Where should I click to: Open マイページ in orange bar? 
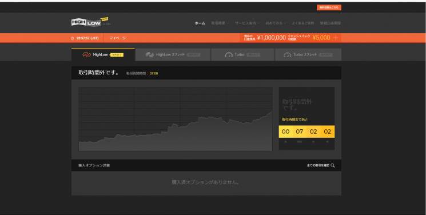(117, 38)
